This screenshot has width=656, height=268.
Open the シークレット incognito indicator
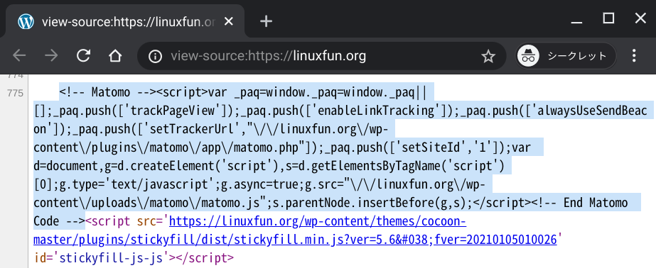tap(565, 56)
